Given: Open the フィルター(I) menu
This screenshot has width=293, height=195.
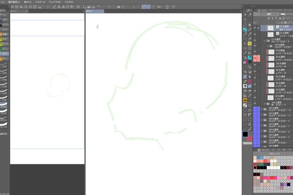Looking at the screenshot, I should (x=40, y=2).
